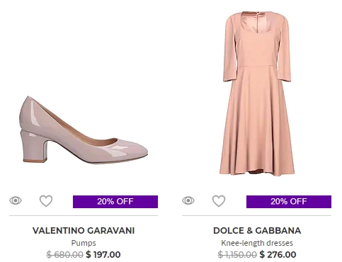Open the DOLCE & GABBANA brand link

(x=257, y=231)
